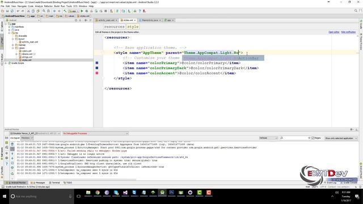Click the pink colorAccent gutter swatch
The image size is (363, 204).
[97, 73]
